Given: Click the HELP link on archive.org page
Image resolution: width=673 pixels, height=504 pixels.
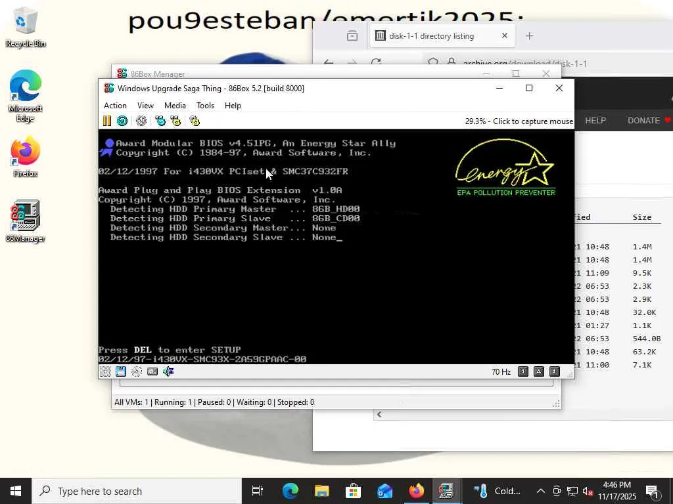Looking at the screenshot, I should pos(595,121).
